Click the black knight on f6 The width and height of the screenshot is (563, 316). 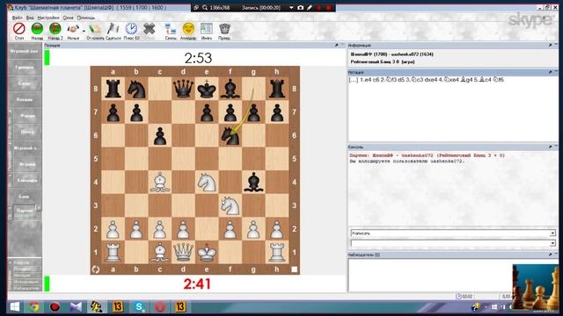(x=230, y=135)
